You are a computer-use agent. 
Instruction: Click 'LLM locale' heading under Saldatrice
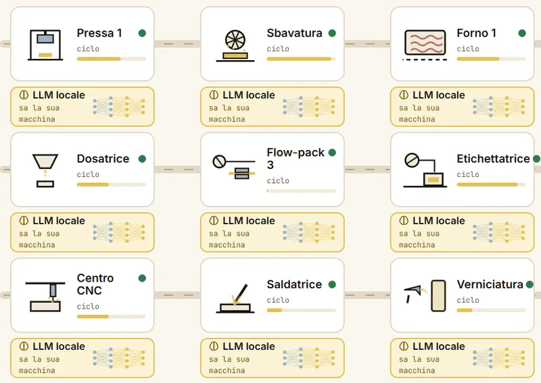coord(249,347)
